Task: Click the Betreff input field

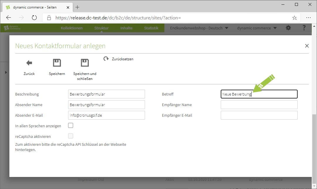Action: tap(259, 94)
